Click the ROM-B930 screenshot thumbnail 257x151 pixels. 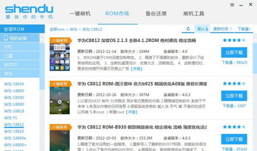[x=60, y=140]
